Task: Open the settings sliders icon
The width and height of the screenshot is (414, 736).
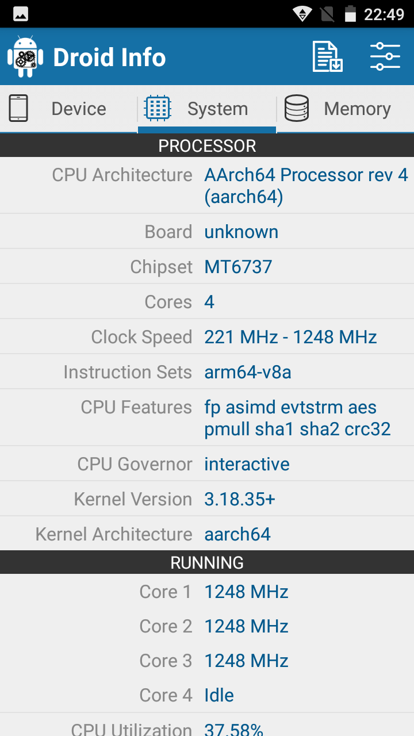Action: (x=385, y=57)
